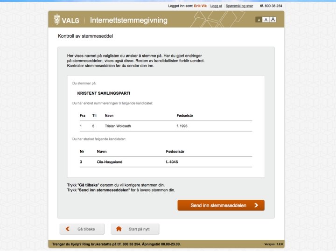This screenshot has height=252, width=336.
Task: Click the home icon on Start på nytt
Action: pos(119,229)
